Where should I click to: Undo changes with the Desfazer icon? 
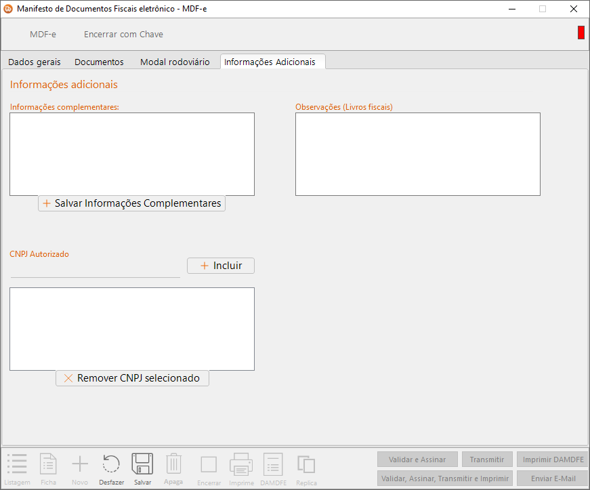pyautogui.click(x=111, y=465)
